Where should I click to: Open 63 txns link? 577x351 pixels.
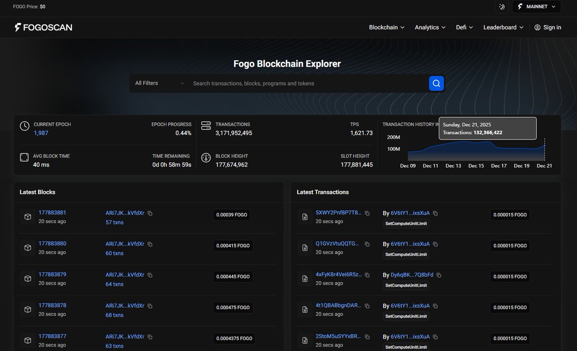114,346
